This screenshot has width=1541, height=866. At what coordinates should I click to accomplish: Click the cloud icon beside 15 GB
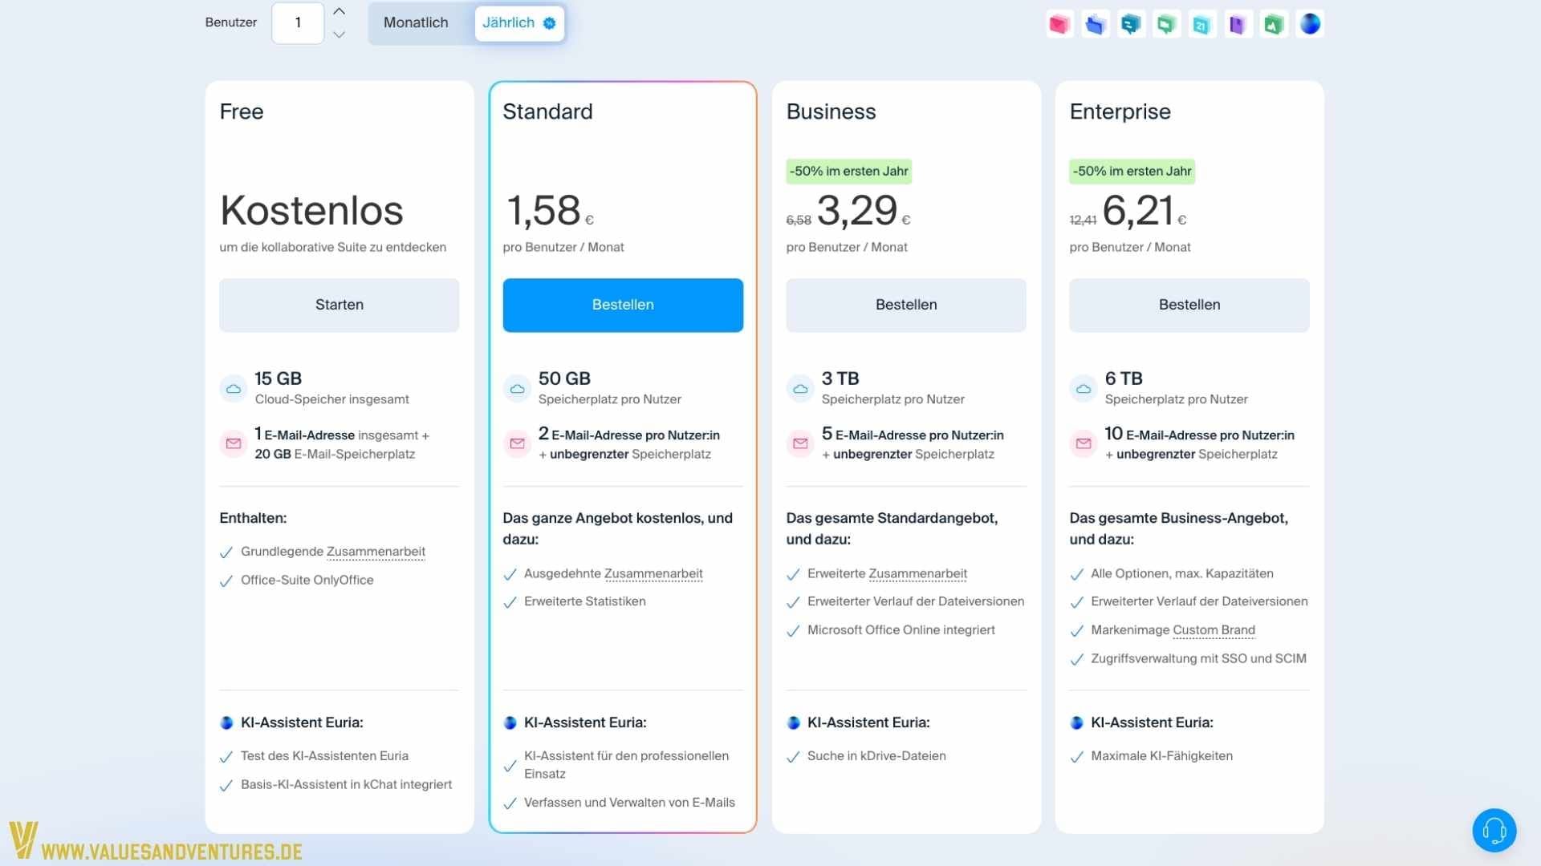(234, 389)
